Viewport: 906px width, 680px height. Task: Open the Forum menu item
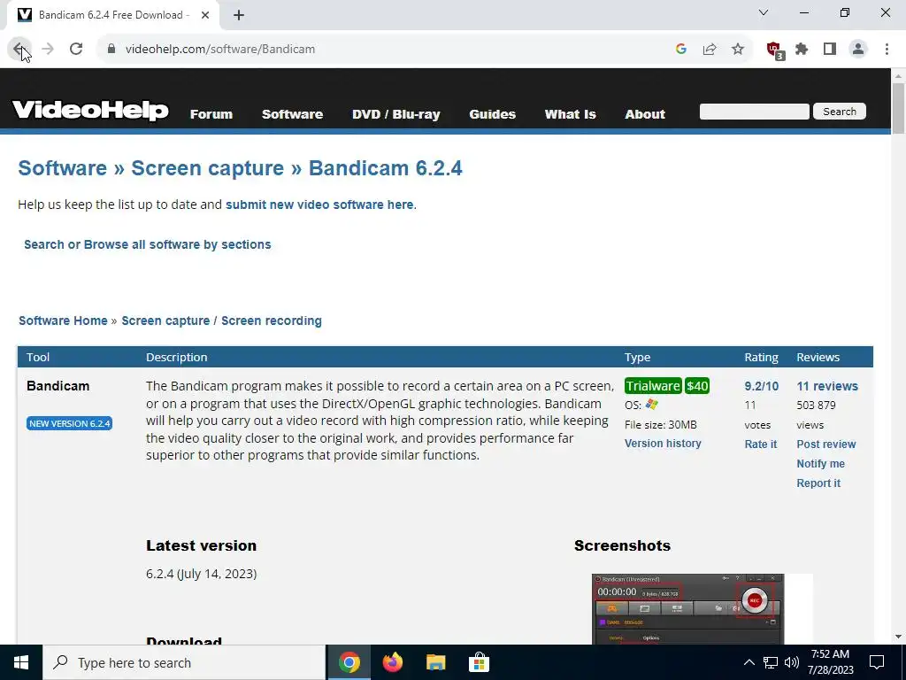[211, 114]
